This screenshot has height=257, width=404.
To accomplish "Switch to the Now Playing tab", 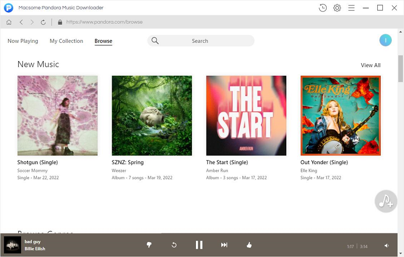I will (x=23, y=41).
